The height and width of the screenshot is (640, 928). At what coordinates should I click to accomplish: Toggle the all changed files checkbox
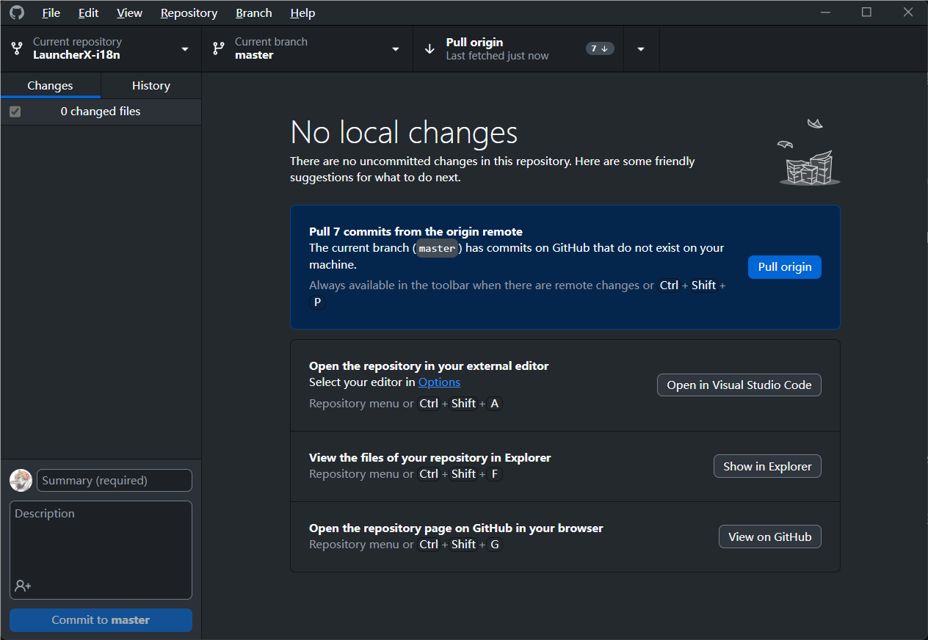pos(15,112)
